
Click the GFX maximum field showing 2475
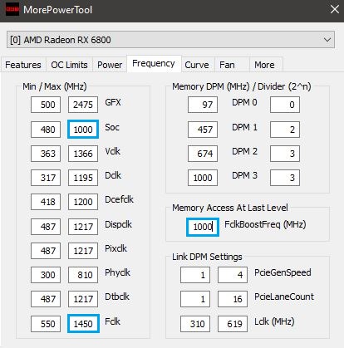point(83,105)
